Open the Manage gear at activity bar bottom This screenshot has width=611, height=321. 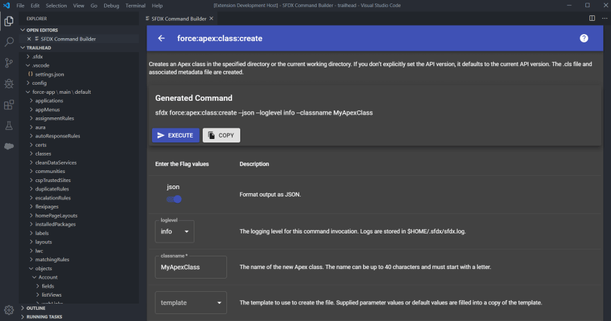point(9,310)
